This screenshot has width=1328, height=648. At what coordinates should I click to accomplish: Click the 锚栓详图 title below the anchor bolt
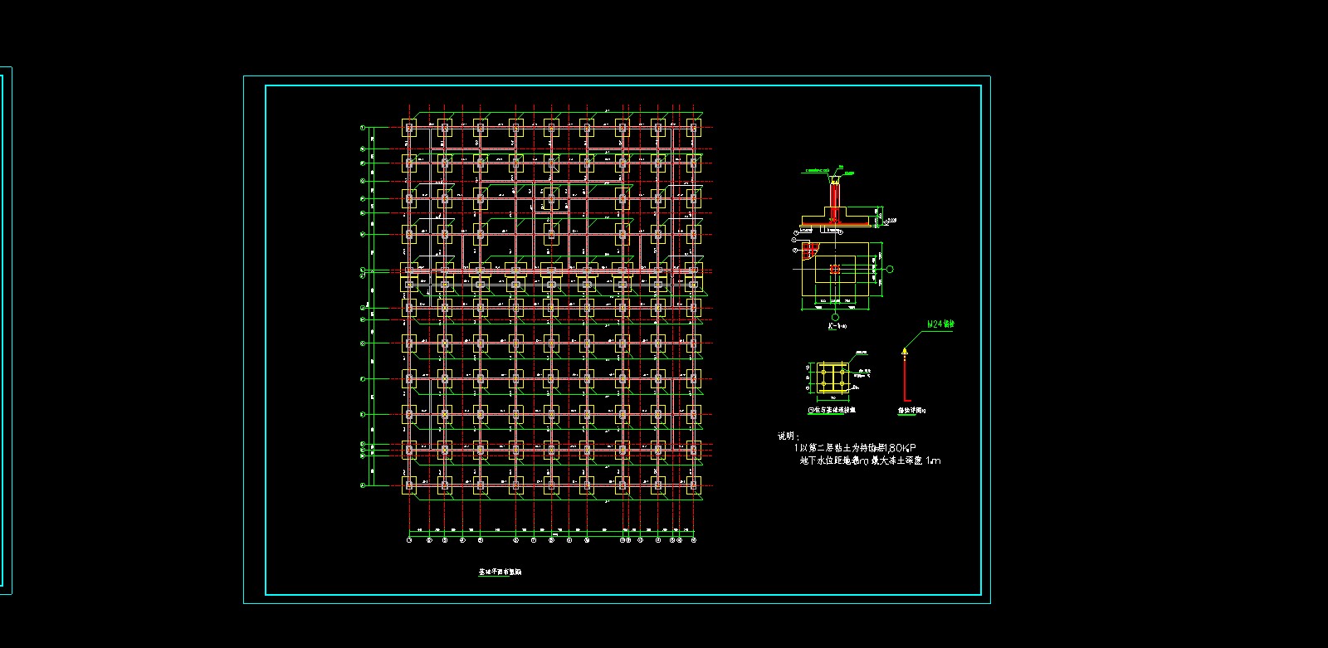pos(911,410)
